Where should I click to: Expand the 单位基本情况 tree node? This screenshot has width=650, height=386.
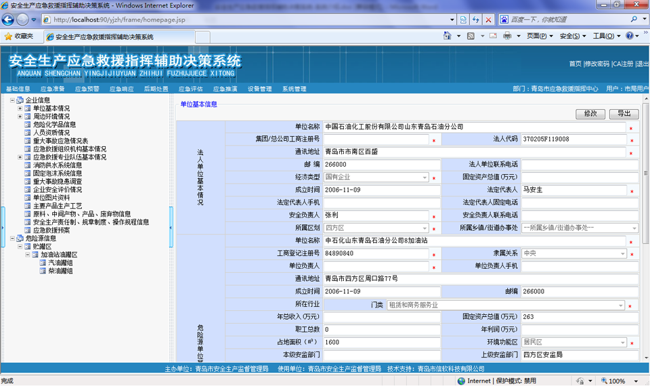[20, 108]
